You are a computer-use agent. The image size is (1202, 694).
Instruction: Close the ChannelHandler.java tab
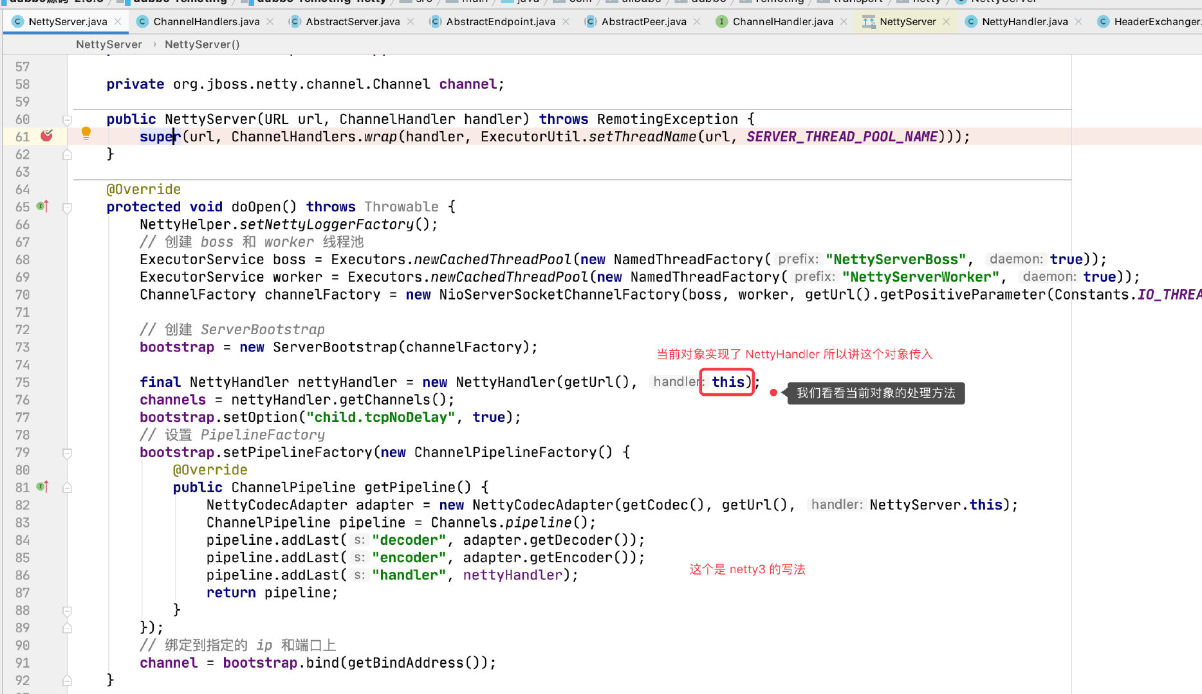(x=844, y=21)
